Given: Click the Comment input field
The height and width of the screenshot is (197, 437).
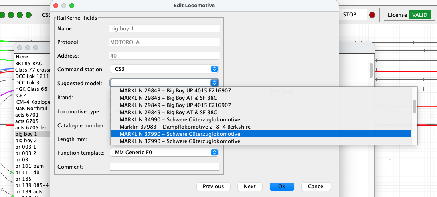Looking at the screenshot, I should point(165,167).
